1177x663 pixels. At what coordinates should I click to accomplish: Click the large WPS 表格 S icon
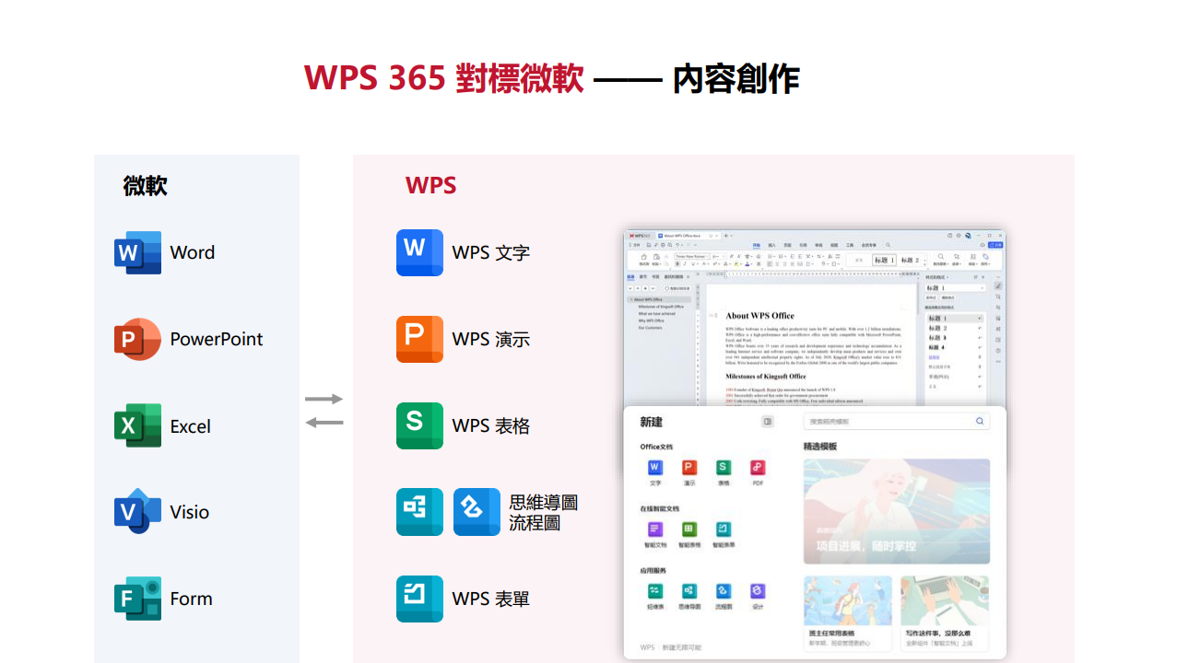[419, 425]
